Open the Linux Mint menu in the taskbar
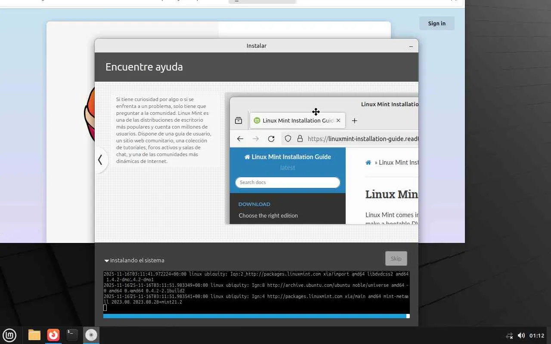 pyautogui.click(x=9, y=335)
